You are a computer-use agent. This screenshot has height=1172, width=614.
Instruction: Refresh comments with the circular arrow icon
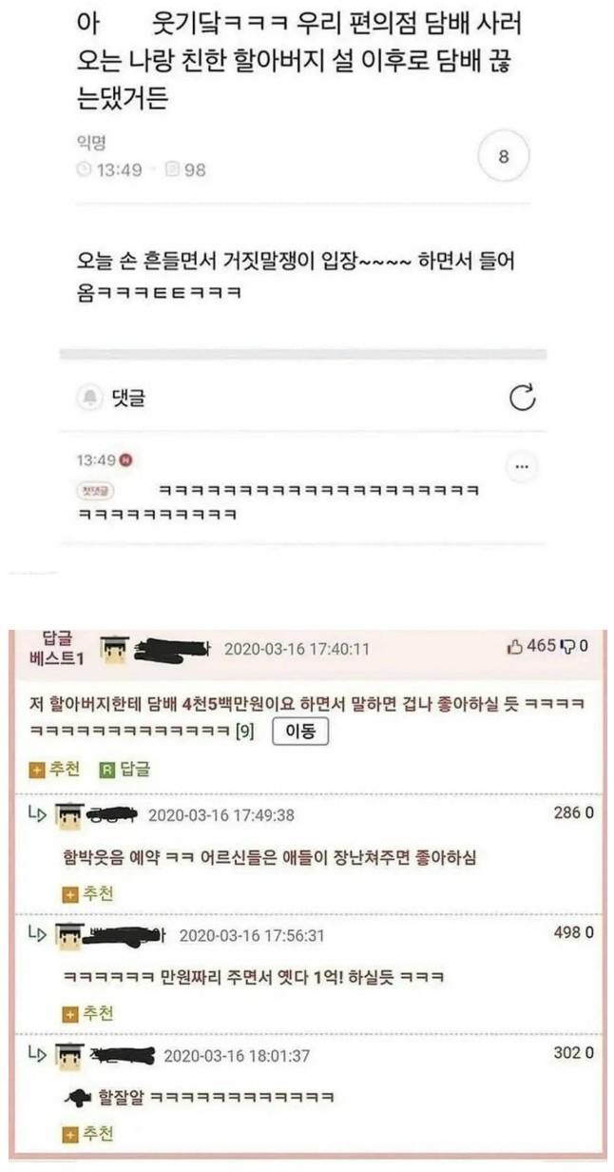523,398
